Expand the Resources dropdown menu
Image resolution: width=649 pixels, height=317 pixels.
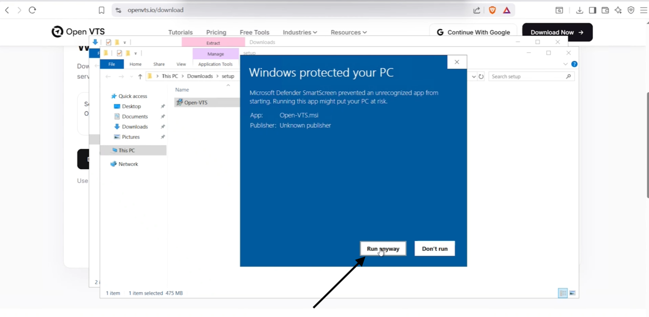(349, 32)
